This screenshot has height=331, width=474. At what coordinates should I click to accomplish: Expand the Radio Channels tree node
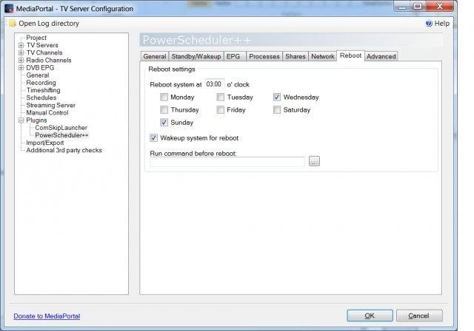coord(21,61)
